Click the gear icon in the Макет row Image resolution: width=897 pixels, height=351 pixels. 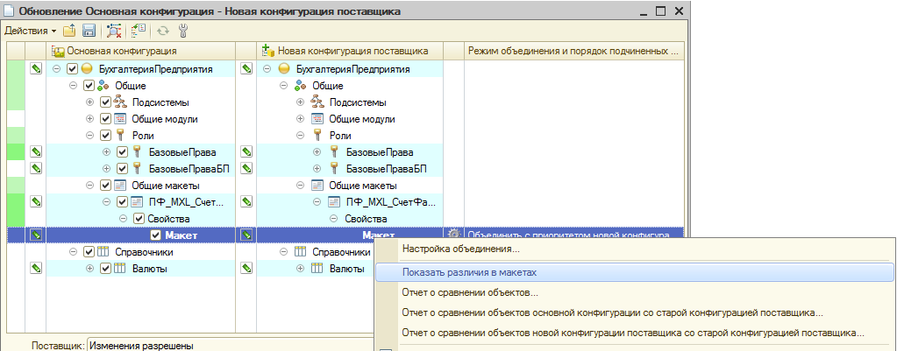coord(453,235)
